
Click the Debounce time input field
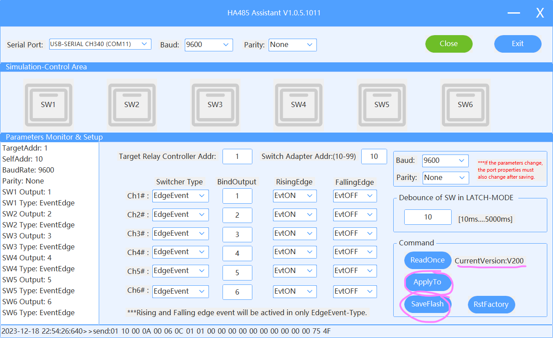[x=427, y=217]
